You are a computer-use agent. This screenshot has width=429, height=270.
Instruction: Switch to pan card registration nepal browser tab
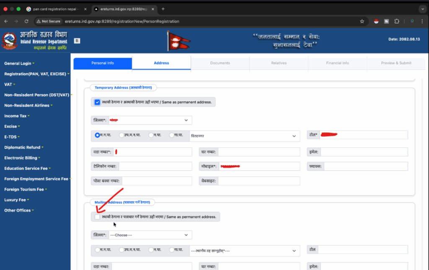[54, 9]
